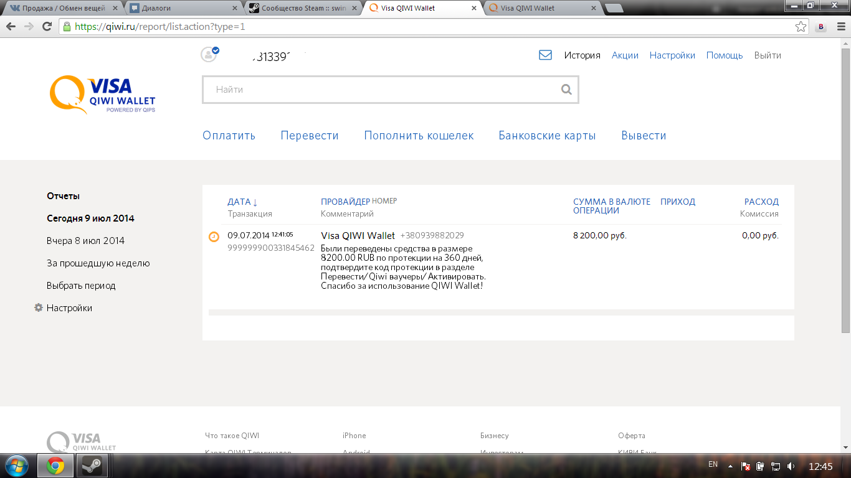Sort by РАСХОД column header
The height and width of the screenshot is (478, 851).
point(761,202)
